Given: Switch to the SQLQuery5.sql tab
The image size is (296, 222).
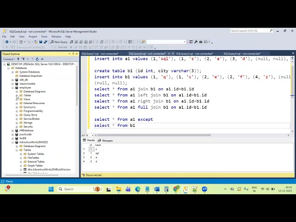Looking at the screenshot, I should pos(194,54).
